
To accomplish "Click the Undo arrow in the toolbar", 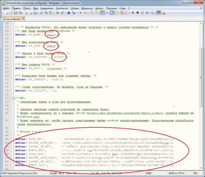I will [58, 13].
